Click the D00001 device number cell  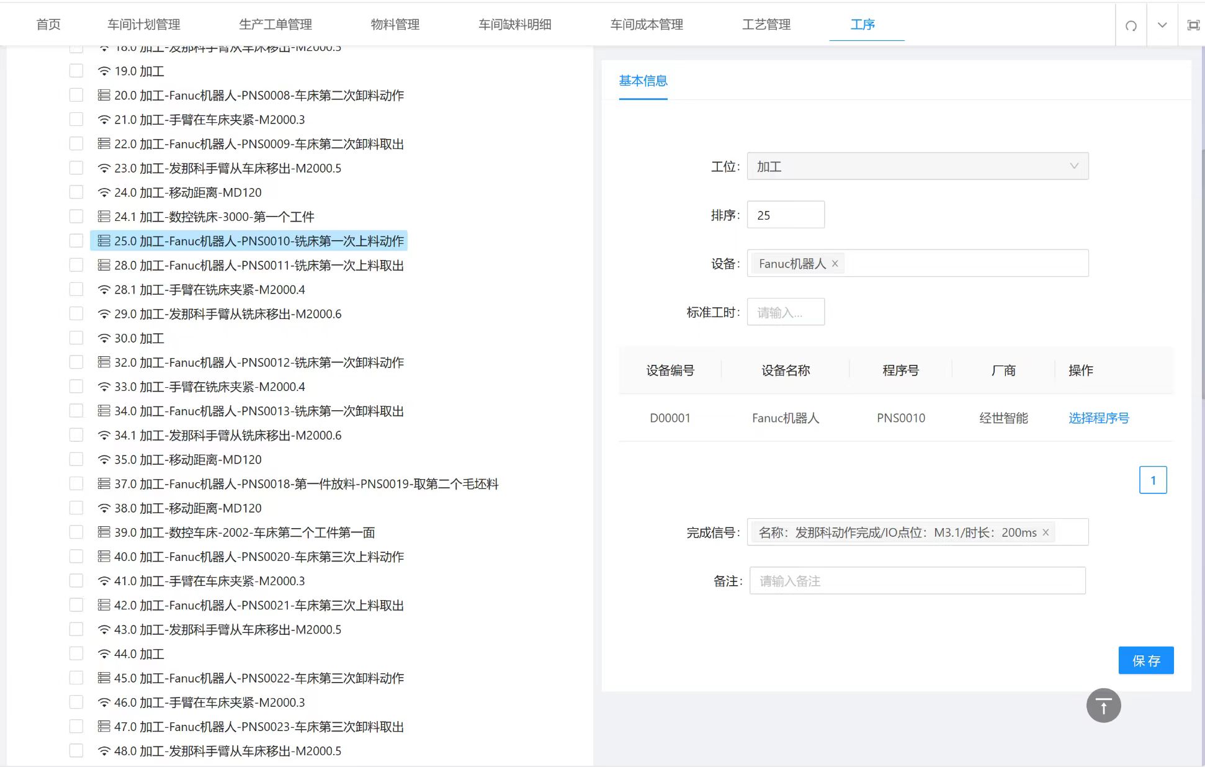[x=670, y=418]
